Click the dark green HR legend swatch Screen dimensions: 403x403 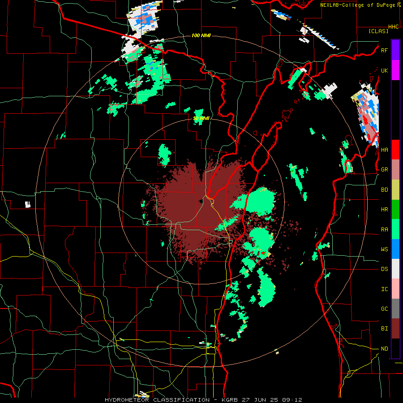click(395, 210)
